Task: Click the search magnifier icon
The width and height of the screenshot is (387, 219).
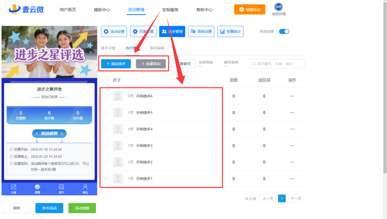Action: click(x=254, y=64)
